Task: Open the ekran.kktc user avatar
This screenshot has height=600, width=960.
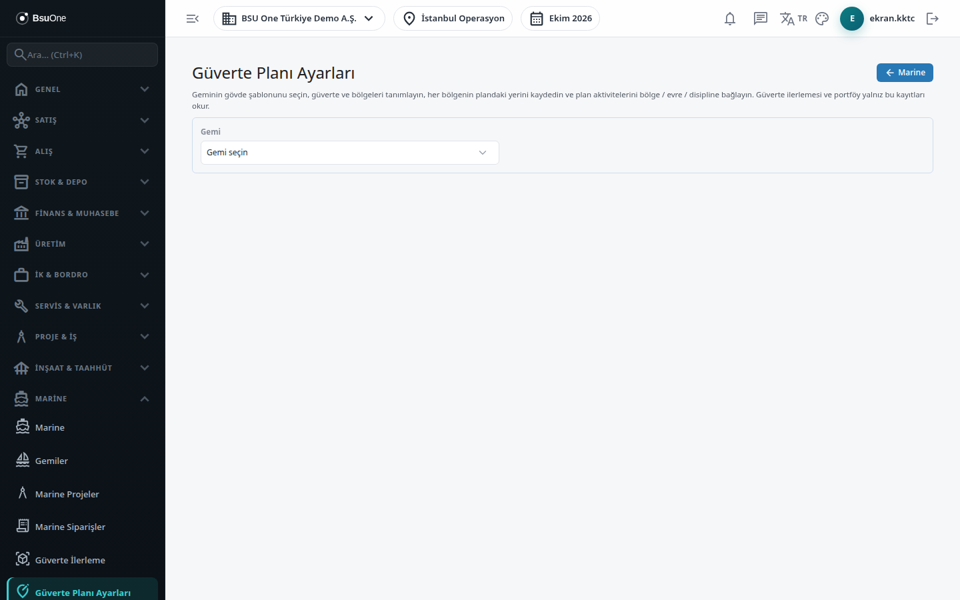Action: [852, 19]
